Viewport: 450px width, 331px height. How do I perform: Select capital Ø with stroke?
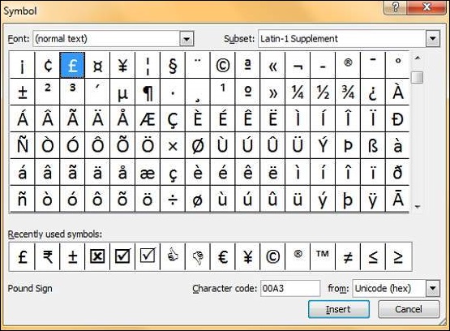(x=198, y=145)
